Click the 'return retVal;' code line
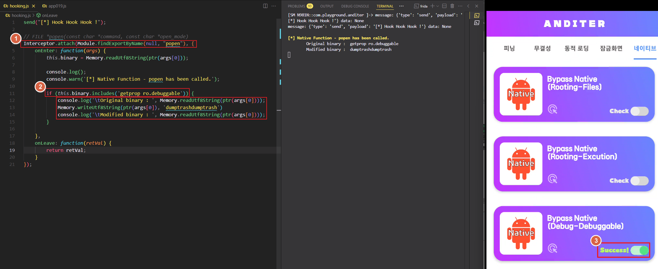The image size is (658, 269). [66, 150]
